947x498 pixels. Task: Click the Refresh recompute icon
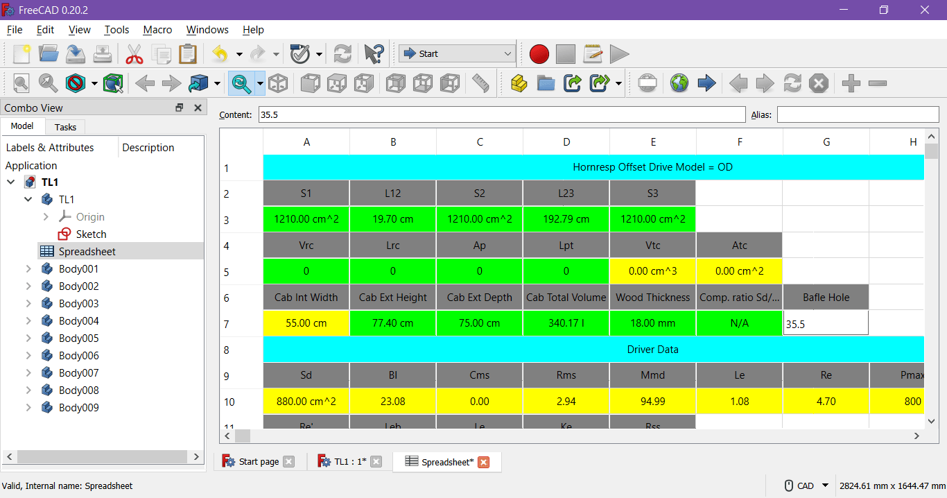(x=342, y=53)
